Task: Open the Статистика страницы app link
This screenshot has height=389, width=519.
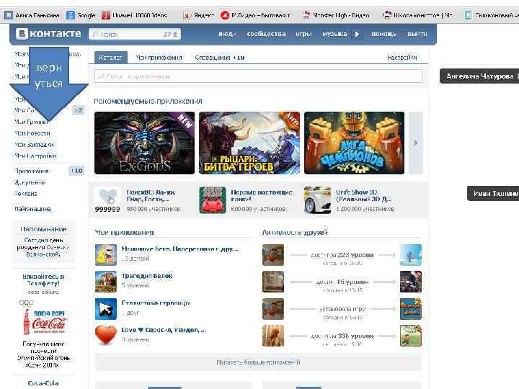Action: (156, 303)
